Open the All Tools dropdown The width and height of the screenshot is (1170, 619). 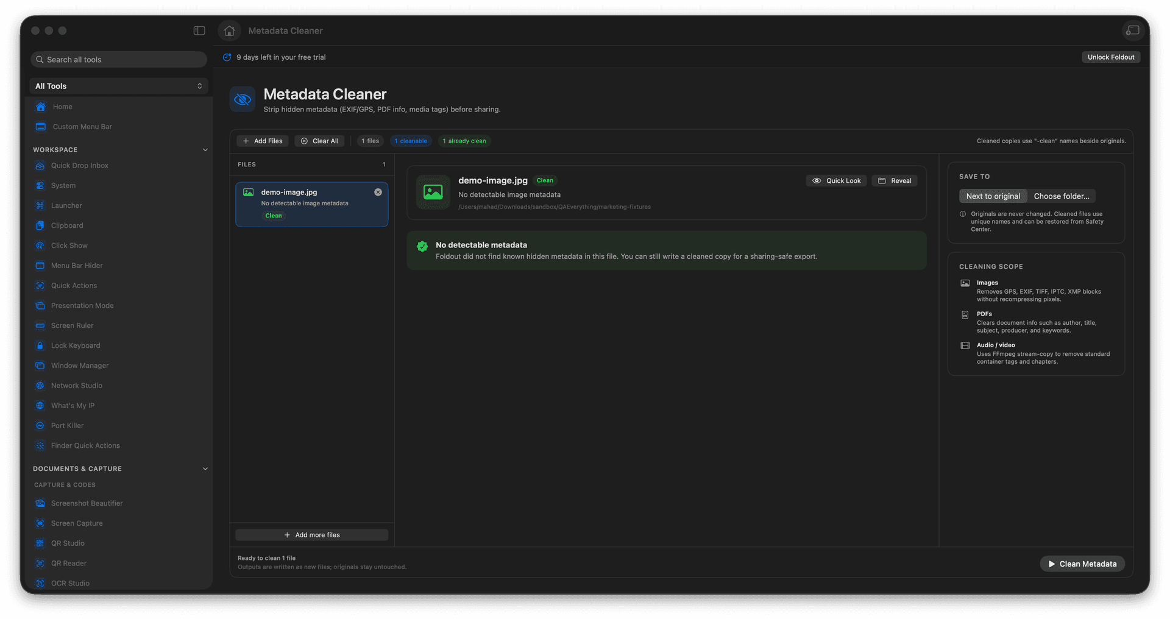pos(119,86)
